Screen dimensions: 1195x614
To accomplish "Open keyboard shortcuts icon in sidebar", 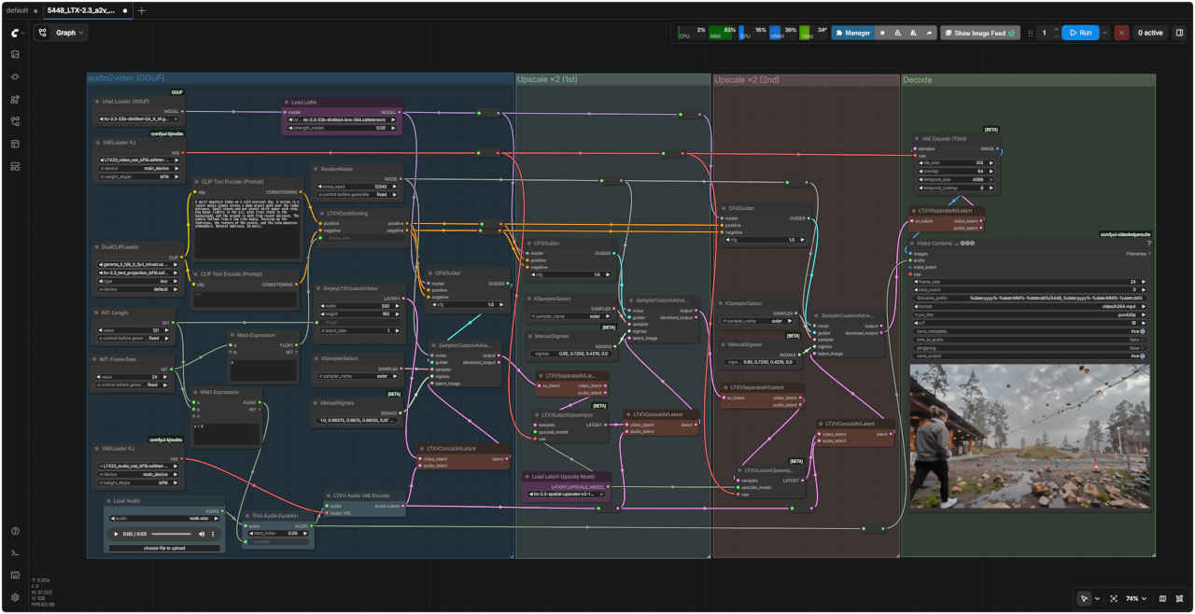I will click(15, 575).
